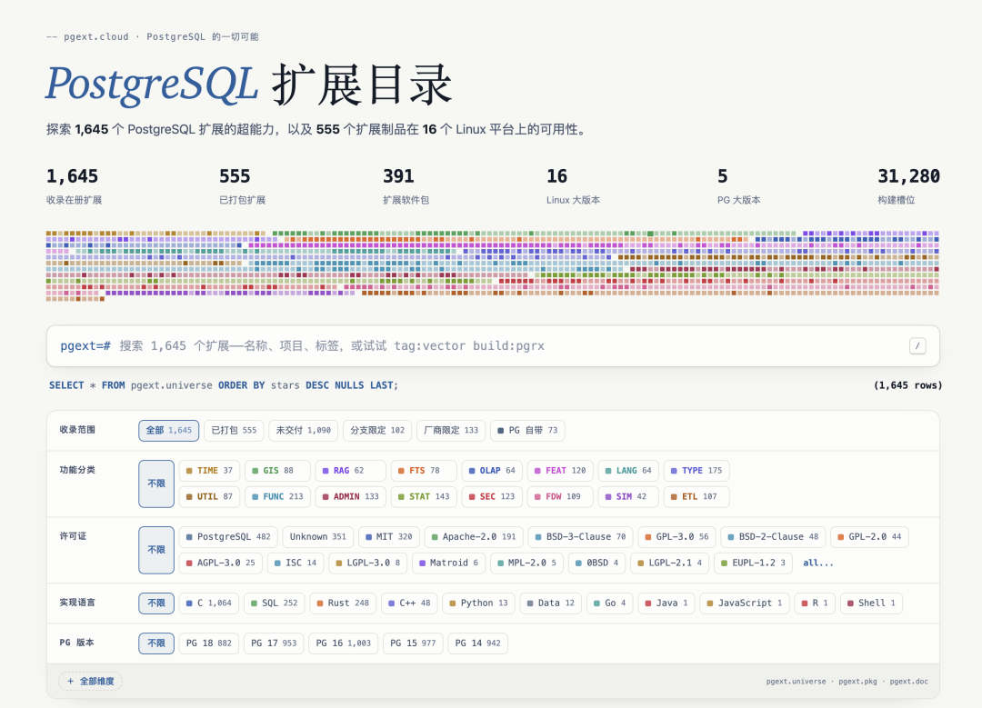Filter license by GPL-2.0 44
The width and height of the screenshot is (982, 708).
[869, 536]
